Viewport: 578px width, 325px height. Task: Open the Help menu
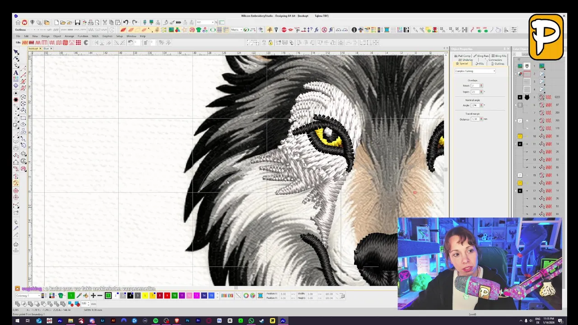tap(143, 36)
